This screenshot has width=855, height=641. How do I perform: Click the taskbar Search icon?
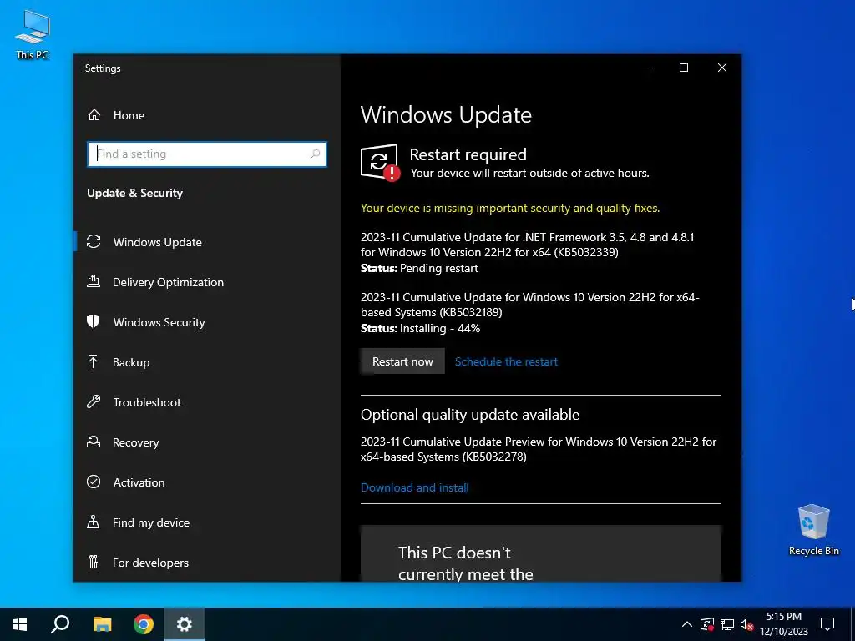60,624
